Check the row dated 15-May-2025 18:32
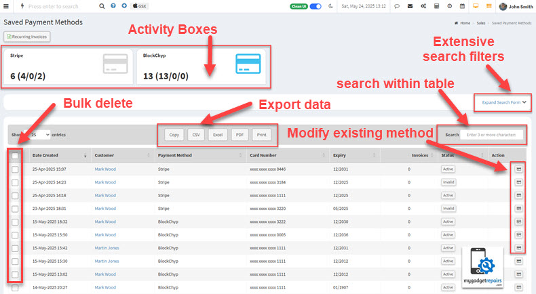Viewport: 536px width, 294px height. [x=15, y=222]
